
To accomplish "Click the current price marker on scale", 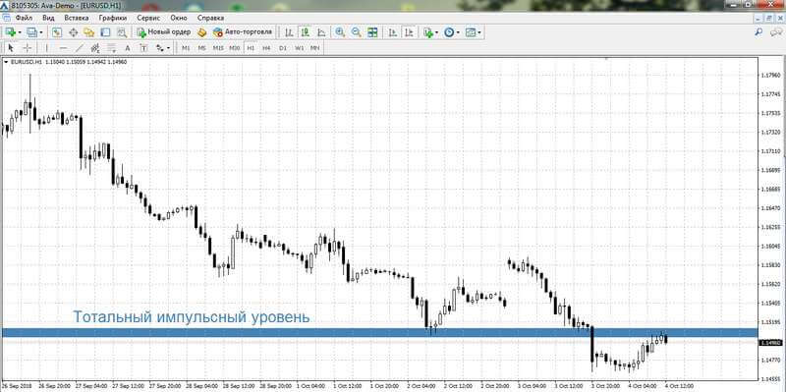I will pos(771,343).
